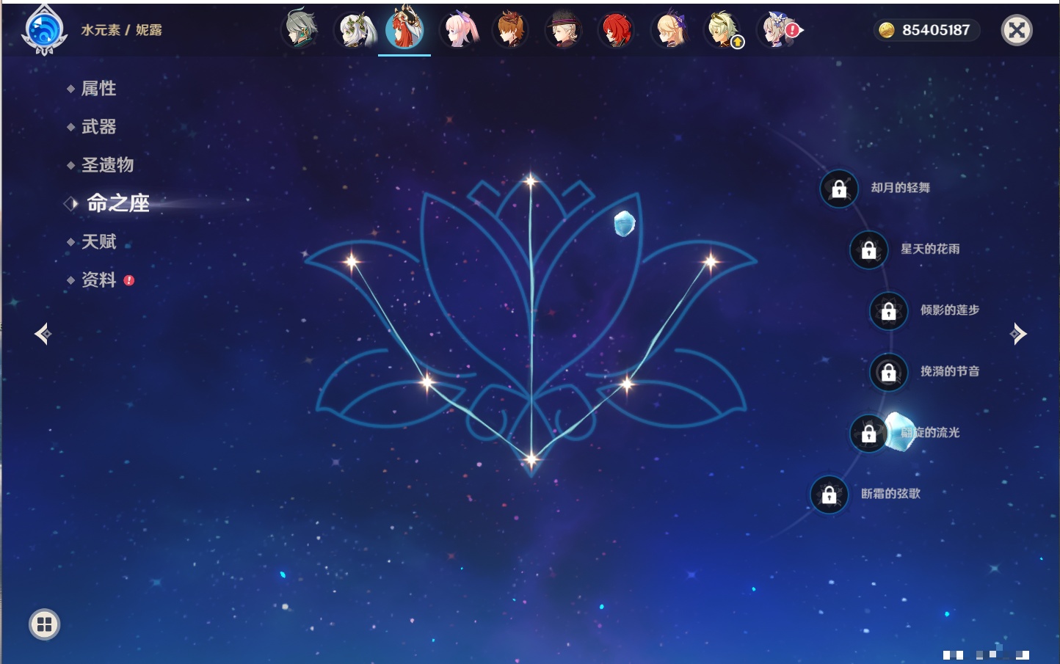The height and width of the screenshot is (664, 1060).
Task: Click the lock icon beside 的流光
Action: [868, 434]
